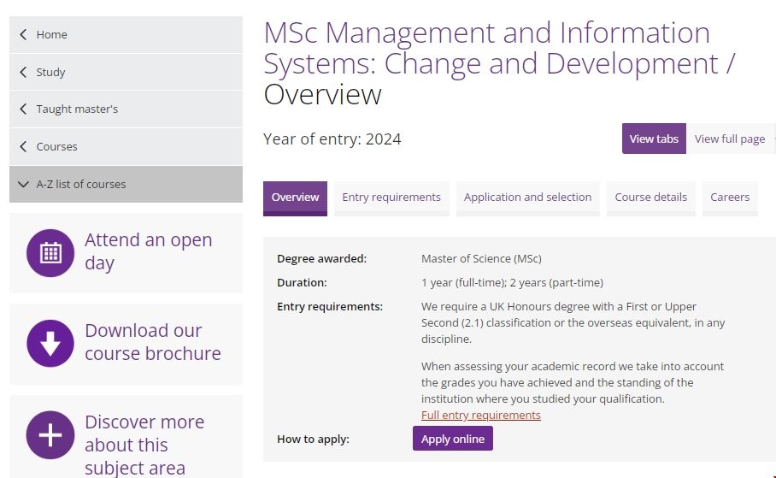Click the download arrow circle icon
This screenshot has height=478, width=776.
pyautogui.click(x=50, y=343)
